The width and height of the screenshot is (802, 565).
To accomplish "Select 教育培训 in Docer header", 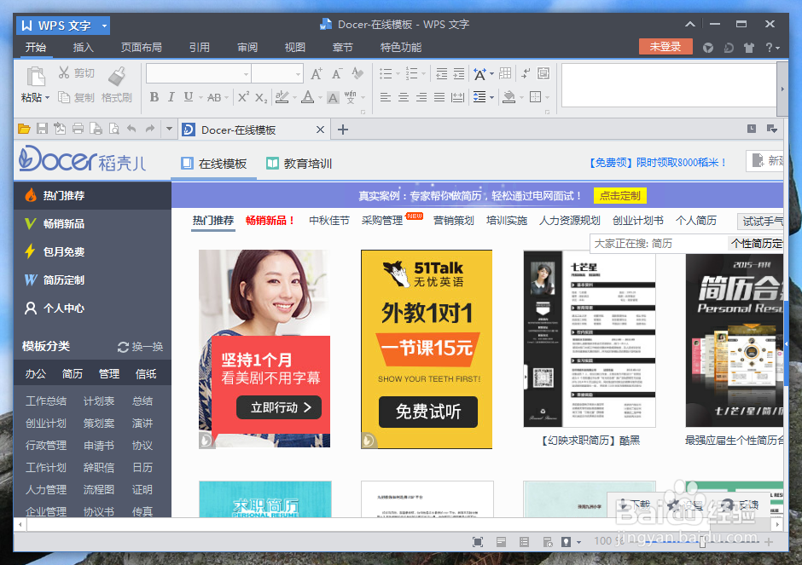I will click(x=299, y=164).
